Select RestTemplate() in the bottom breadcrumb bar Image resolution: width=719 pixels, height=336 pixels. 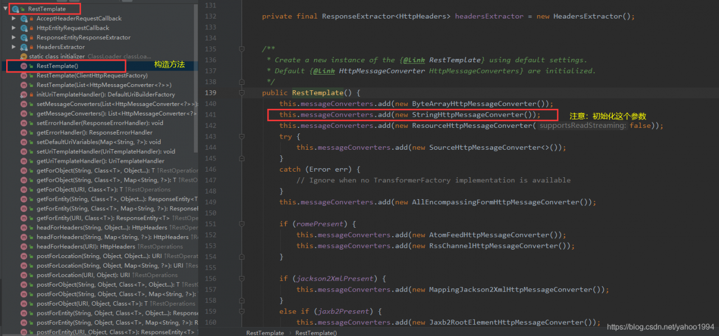316,333
